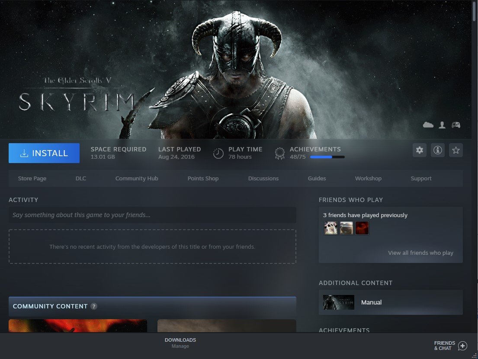Screen dimensions: 478x359
Task: Click the INSTALL button
Action: [44, 153]
